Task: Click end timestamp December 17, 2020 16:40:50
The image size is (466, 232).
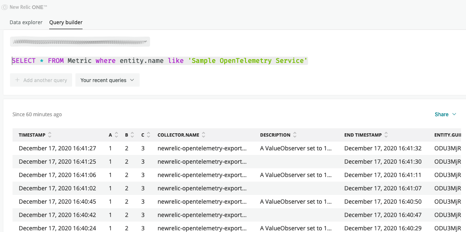Action: (383, 202)
